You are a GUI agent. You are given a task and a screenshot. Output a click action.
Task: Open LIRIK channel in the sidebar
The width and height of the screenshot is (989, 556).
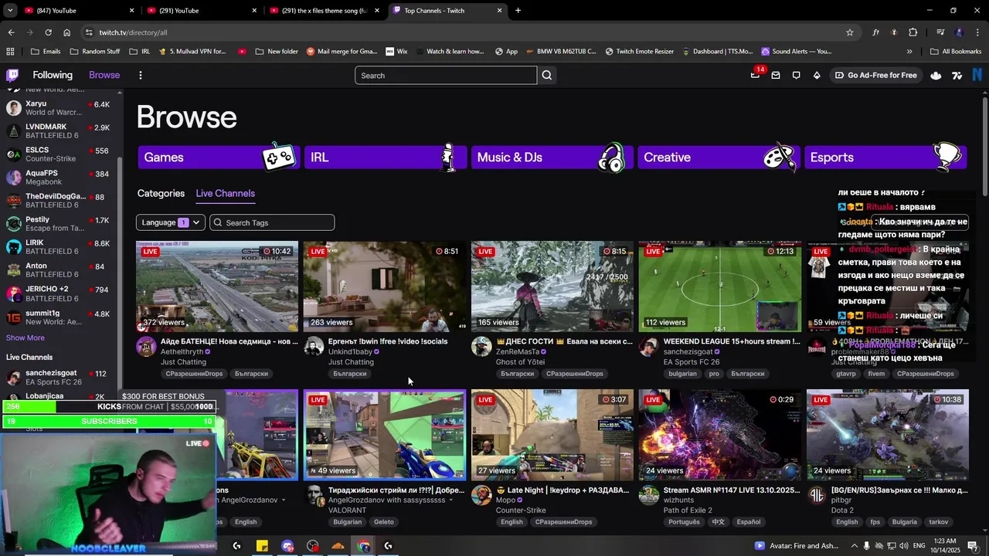coord(60,247)
